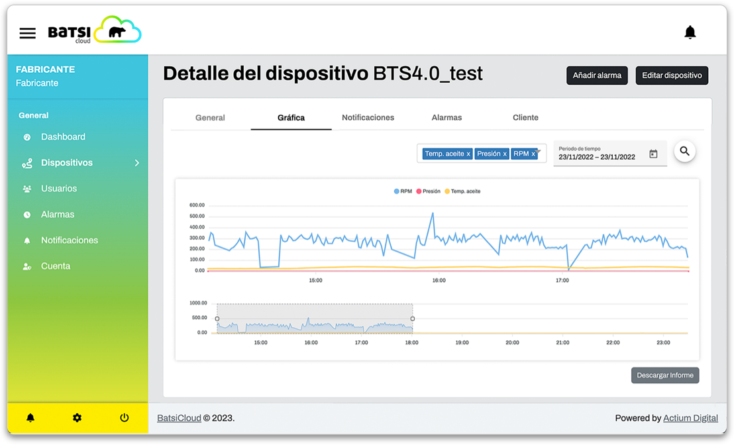Viewport: 734px width, 445px height.
Task: Click the Descargar Informe button
Action: point(664,375)
